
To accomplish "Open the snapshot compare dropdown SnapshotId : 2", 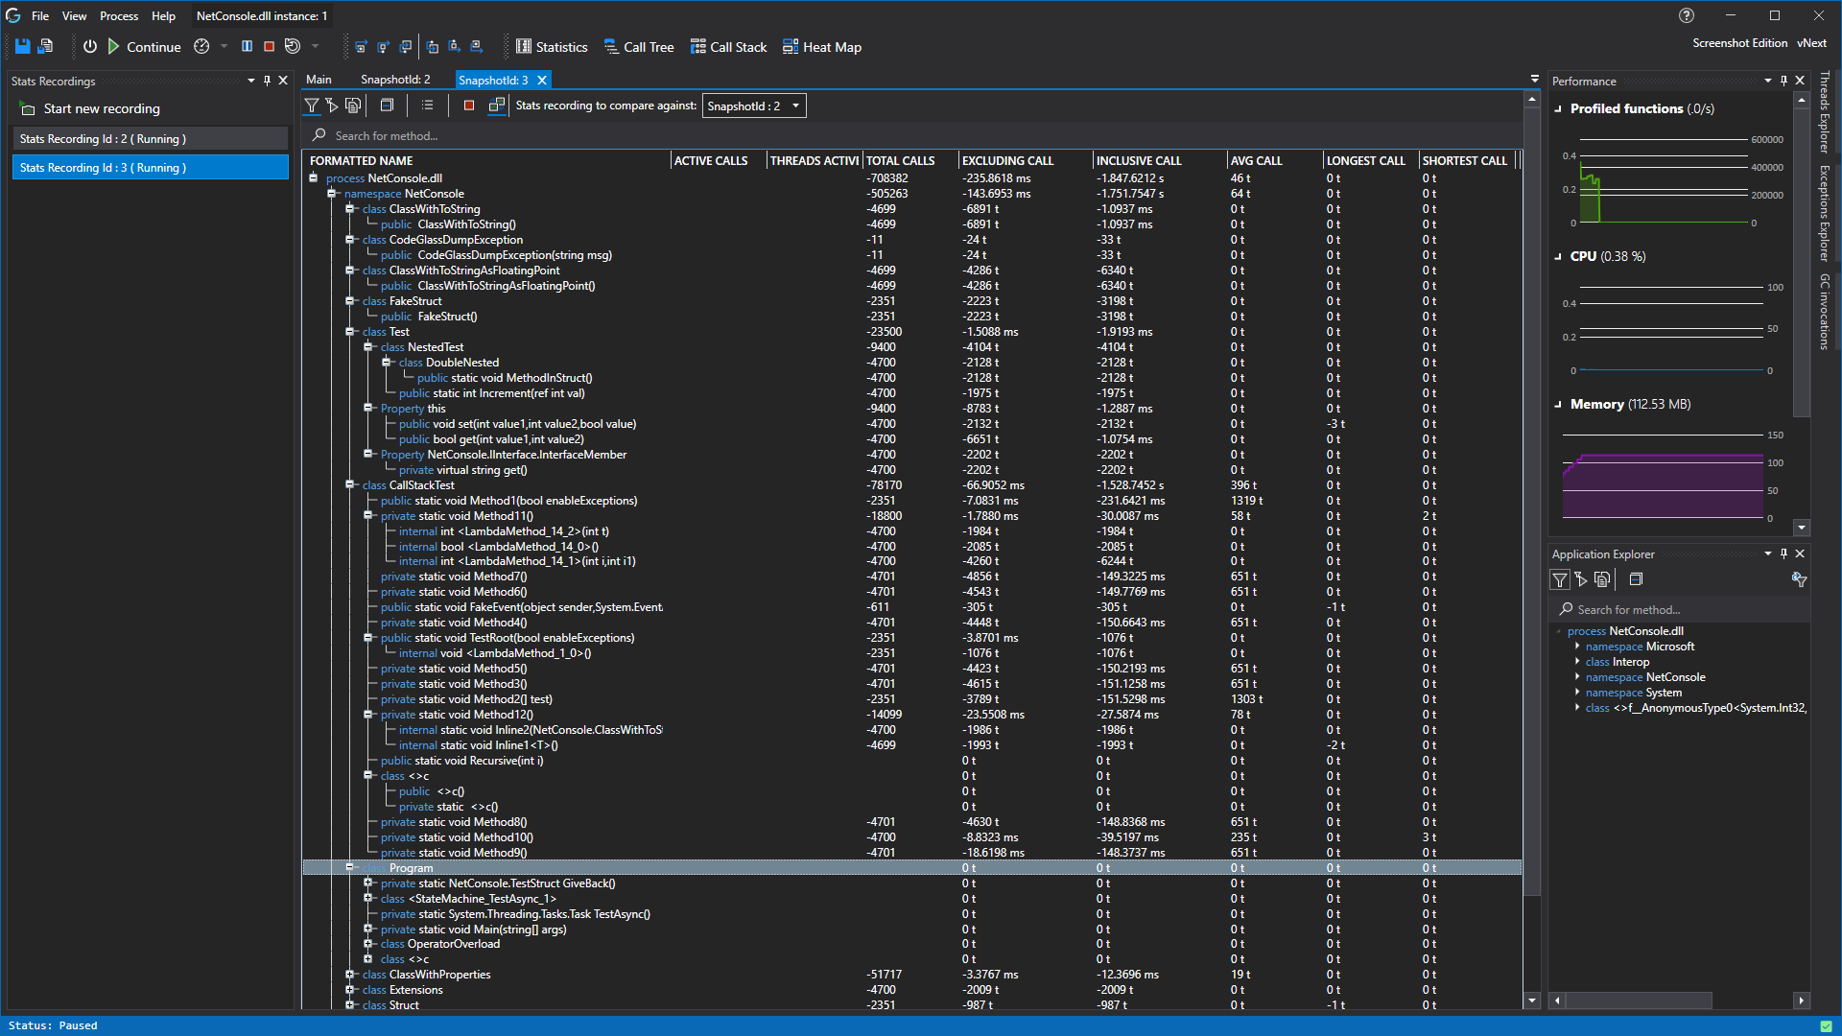I will (754, 106).
